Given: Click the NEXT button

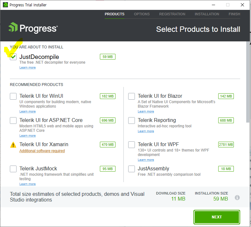Looking at the screenshot, I should (217, 217).
